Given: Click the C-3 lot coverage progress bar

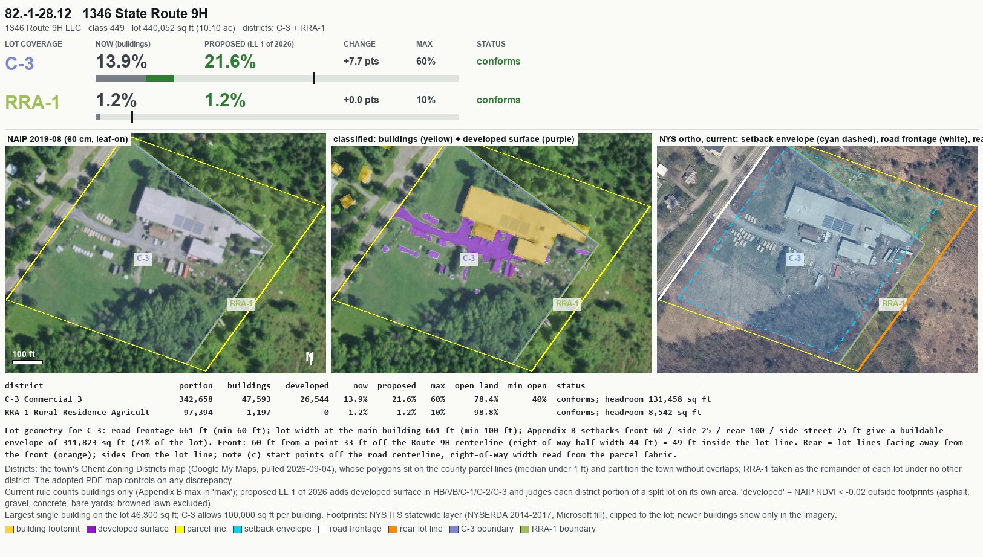Looking at the screenshot, I should coord(277,78).
